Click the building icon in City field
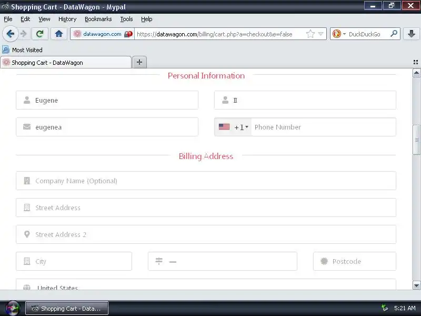 pyautogui.click(x=27, y=261)
